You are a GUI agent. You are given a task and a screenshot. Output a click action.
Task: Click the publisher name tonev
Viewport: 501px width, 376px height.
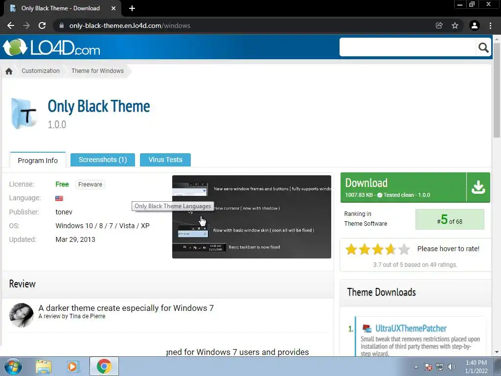pos(64,212)
